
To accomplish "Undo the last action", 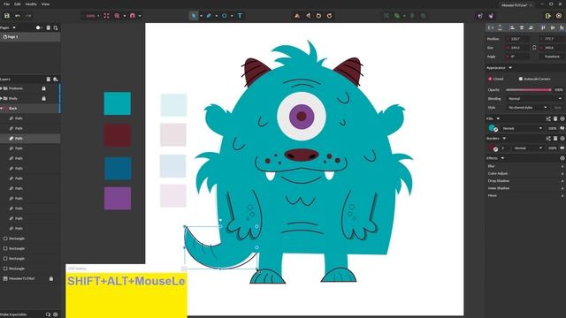I will click(x=18, y=16).
